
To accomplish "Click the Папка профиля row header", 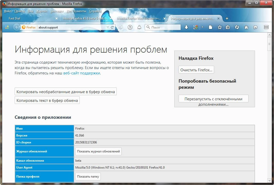I will tap(44, 177).
